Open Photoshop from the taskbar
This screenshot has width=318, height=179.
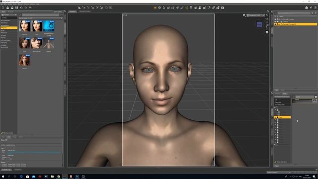[x=77, y=177]
